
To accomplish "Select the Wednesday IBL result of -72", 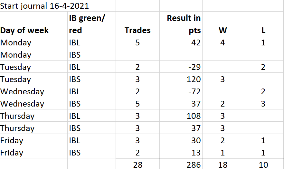I will (x=181, y=91).
